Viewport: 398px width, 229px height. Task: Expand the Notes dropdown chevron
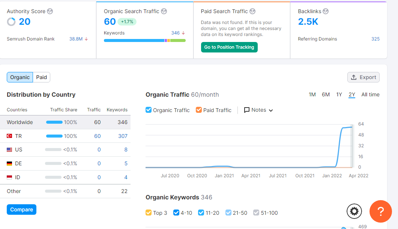pyautogui.click(x=271, y=110)
